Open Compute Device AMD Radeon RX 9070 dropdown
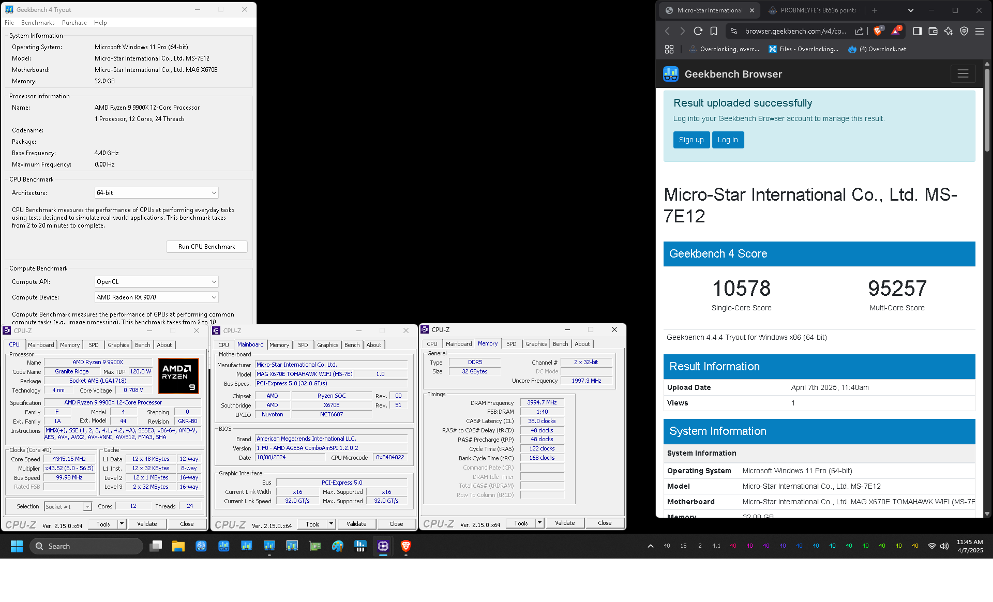Viewport: 993px width, 602px height. [x=156, y=297]
